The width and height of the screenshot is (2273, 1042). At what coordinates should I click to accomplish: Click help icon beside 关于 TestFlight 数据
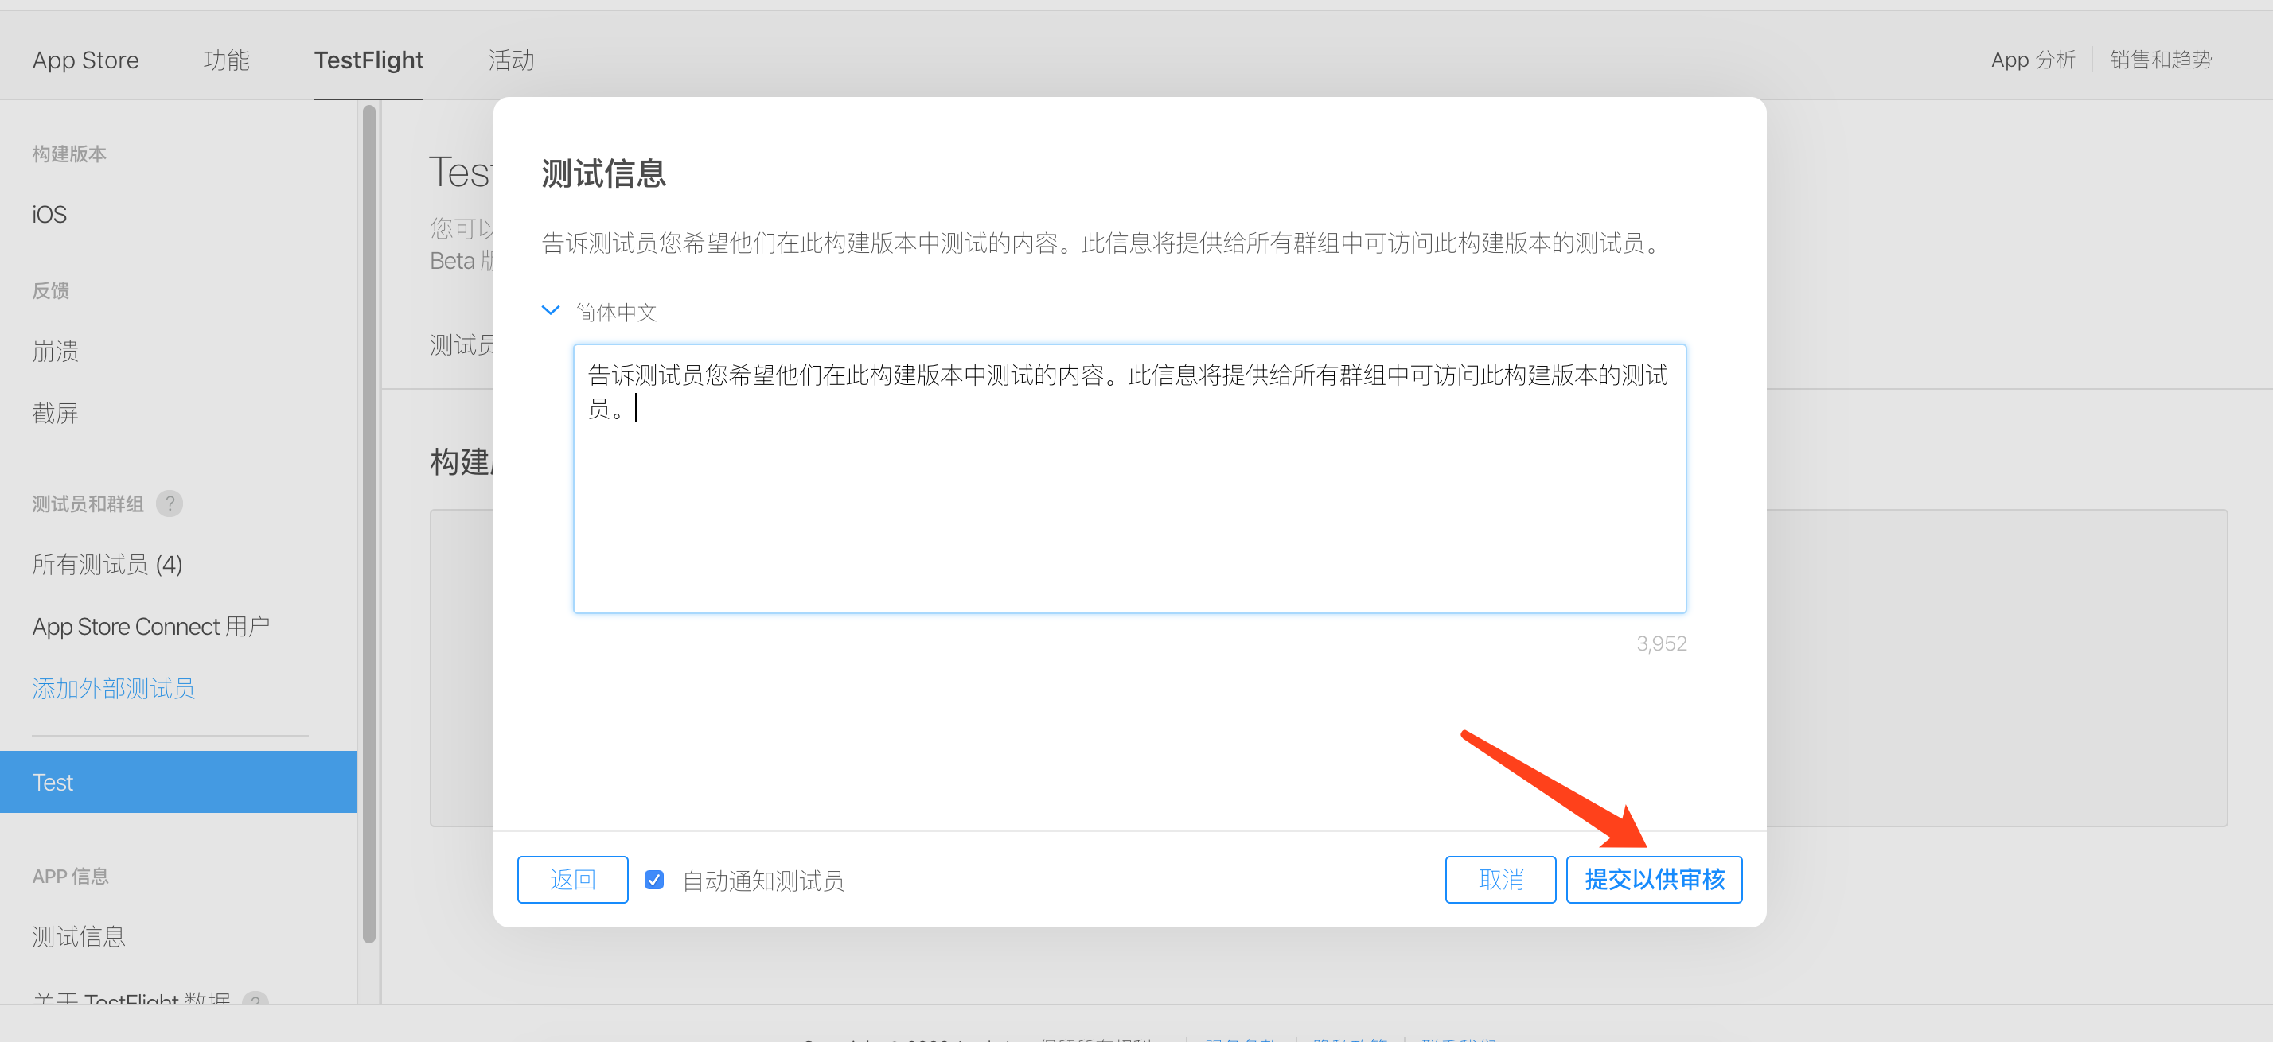tap(255, 1000)
